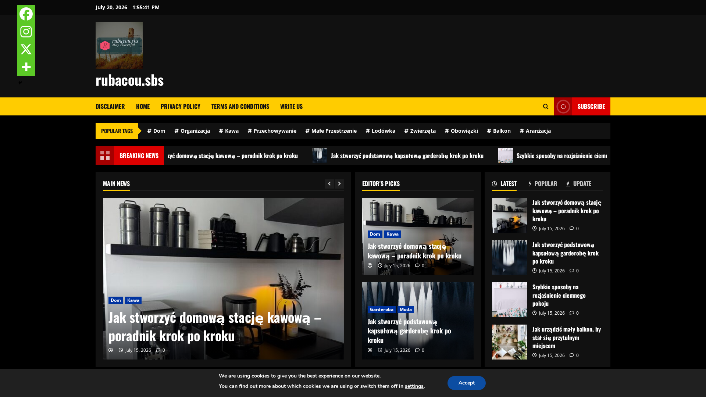
Task: Click the Breaking News grid icon
Action: click(105, 155)
